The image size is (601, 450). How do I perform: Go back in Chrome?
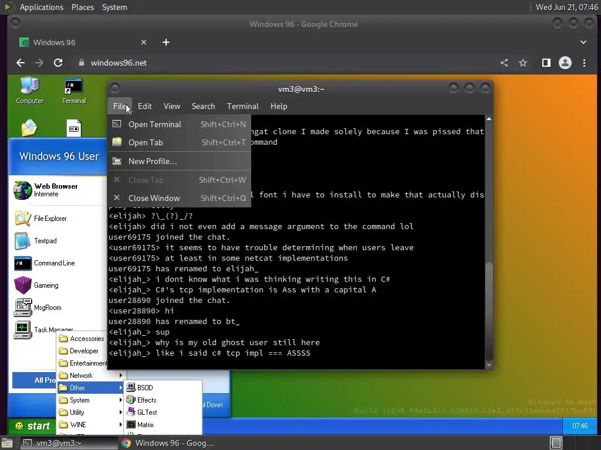click(x=21, y=63)
